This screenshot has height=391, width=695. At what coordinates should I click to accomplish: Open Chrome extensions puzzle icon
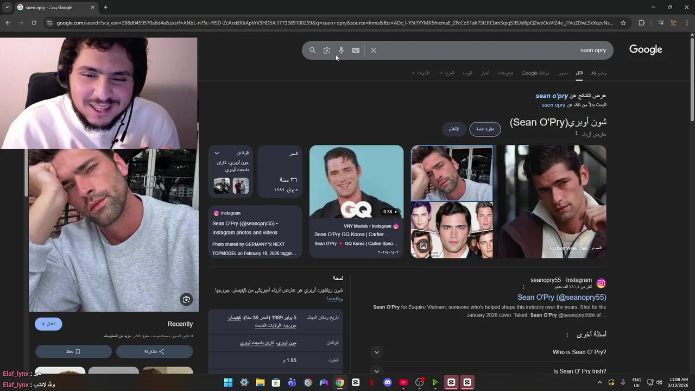point(642,23)
